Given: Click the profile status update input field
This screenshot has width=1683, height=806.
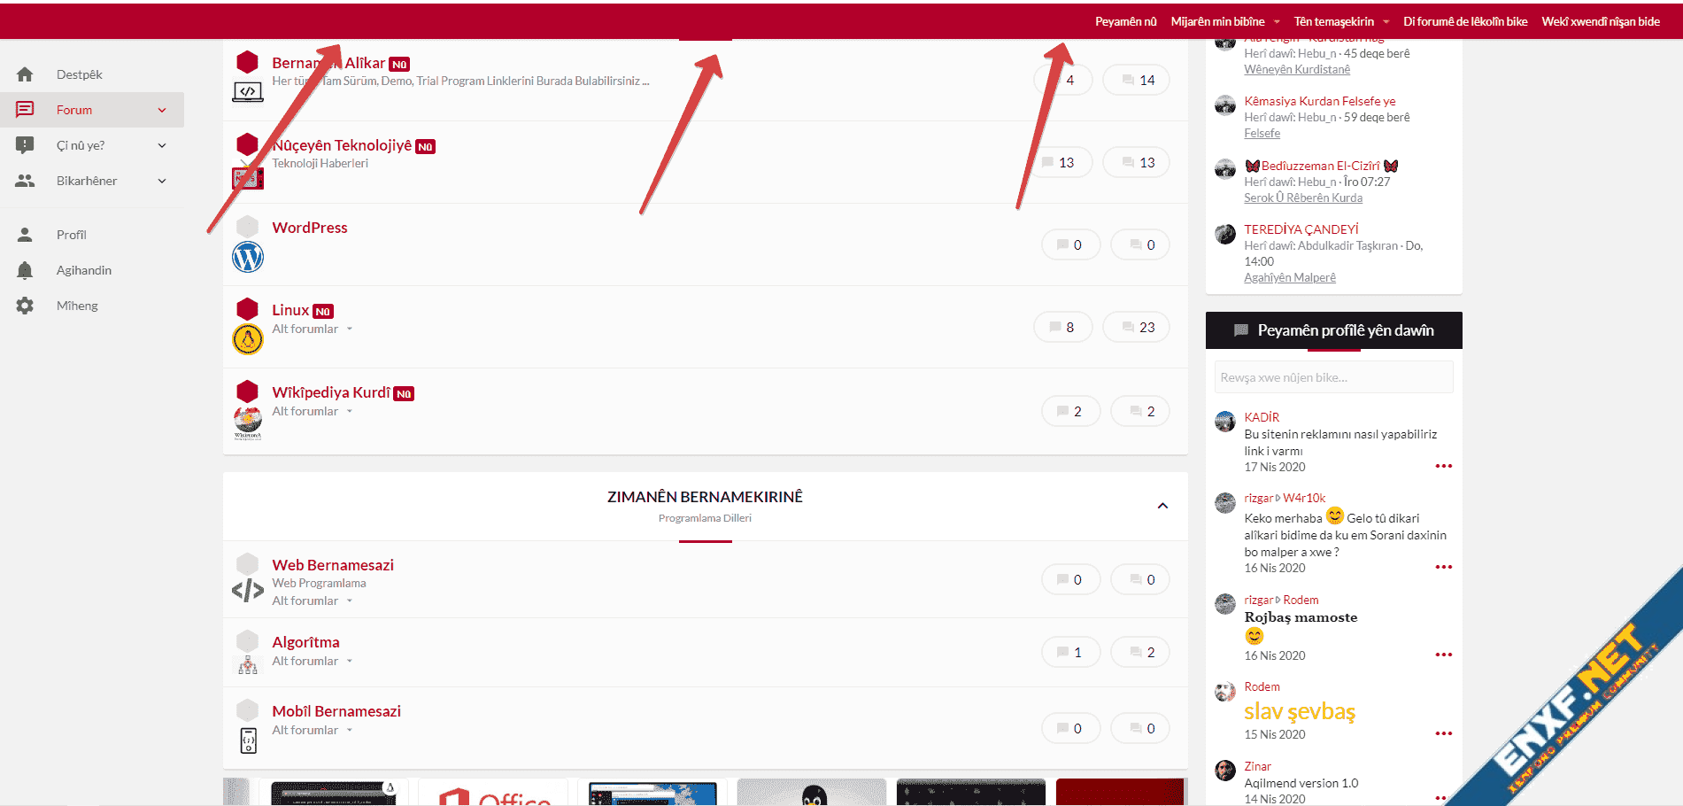Looking at the screenshot, I should click(1333, 377).
